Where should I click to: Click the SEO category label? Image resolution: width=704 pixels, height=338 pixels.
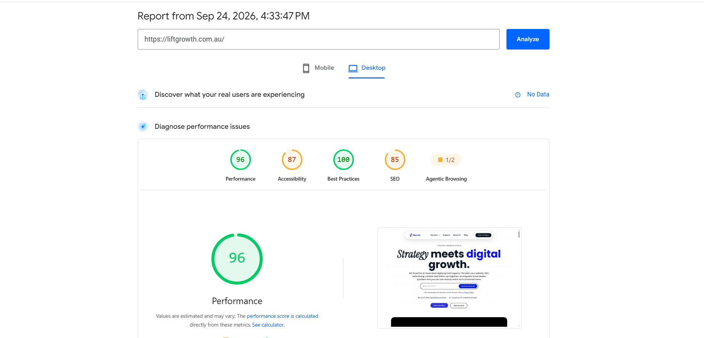(395, 179)
